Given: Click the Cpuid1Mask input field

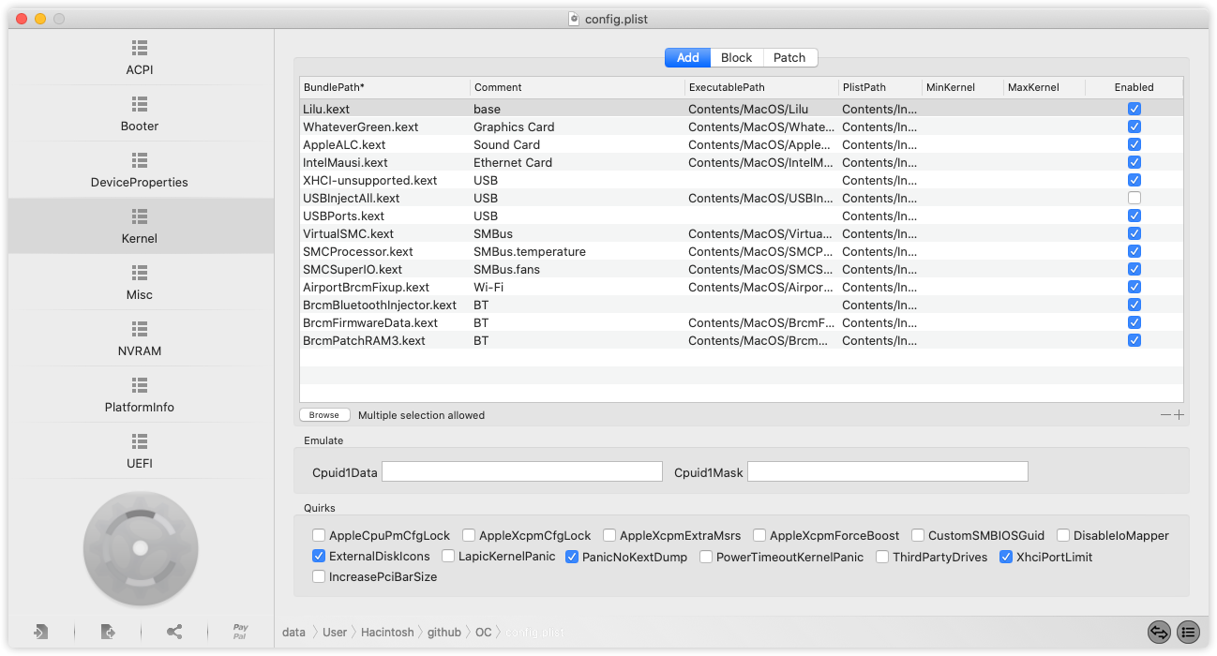Looking at the screenshot, I should (x=888, y=472).
